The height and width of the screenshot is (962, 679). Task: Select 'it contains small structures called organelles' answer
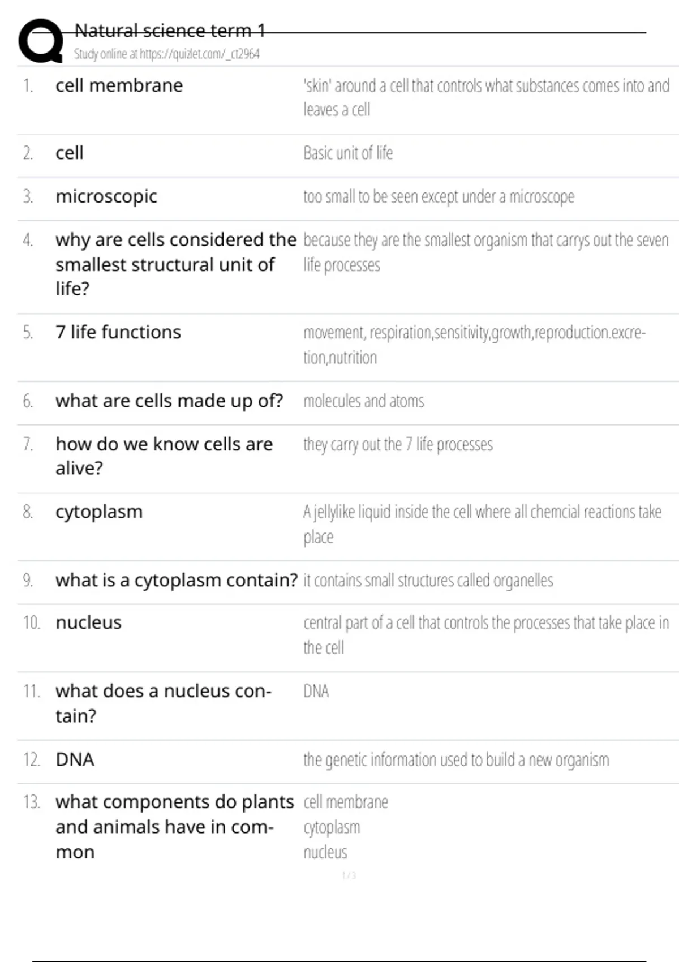click(428, 580)
